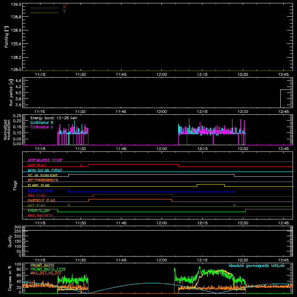
Task: Click the raised segment of the FLARE_FLAG line
Action: 210,184
